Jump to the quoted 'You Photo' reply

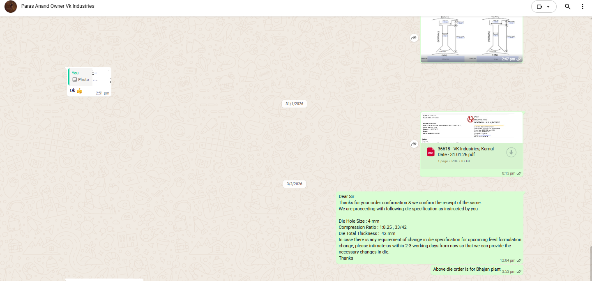[81, 76]
